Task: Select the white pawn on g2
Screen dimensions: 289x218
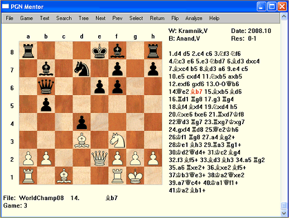Action: coord(135,158)
